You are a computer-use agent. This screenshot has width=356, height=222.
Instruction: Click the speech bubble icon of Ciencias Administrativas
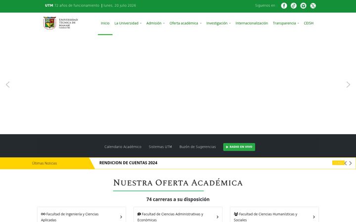(139, 214)
